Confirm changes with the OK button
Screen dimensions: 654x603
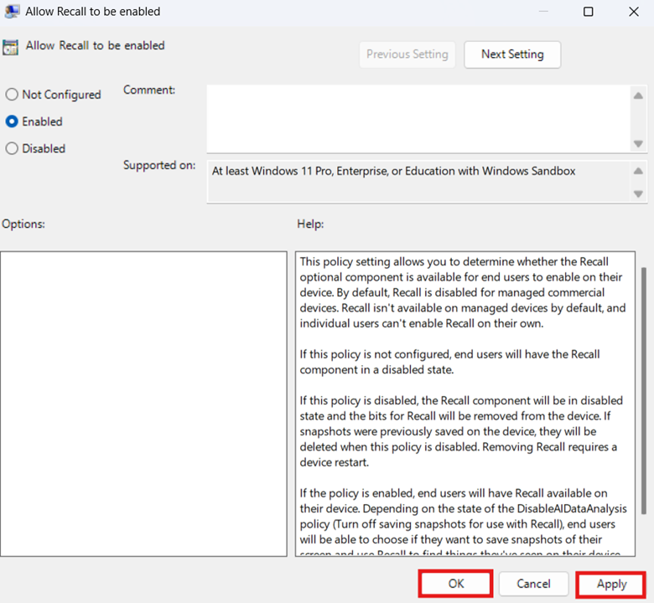(x=455, y=584)
